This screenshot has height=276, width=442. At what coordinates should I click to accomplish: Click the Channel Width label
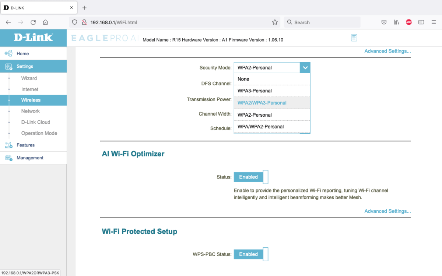pos(215,114)
